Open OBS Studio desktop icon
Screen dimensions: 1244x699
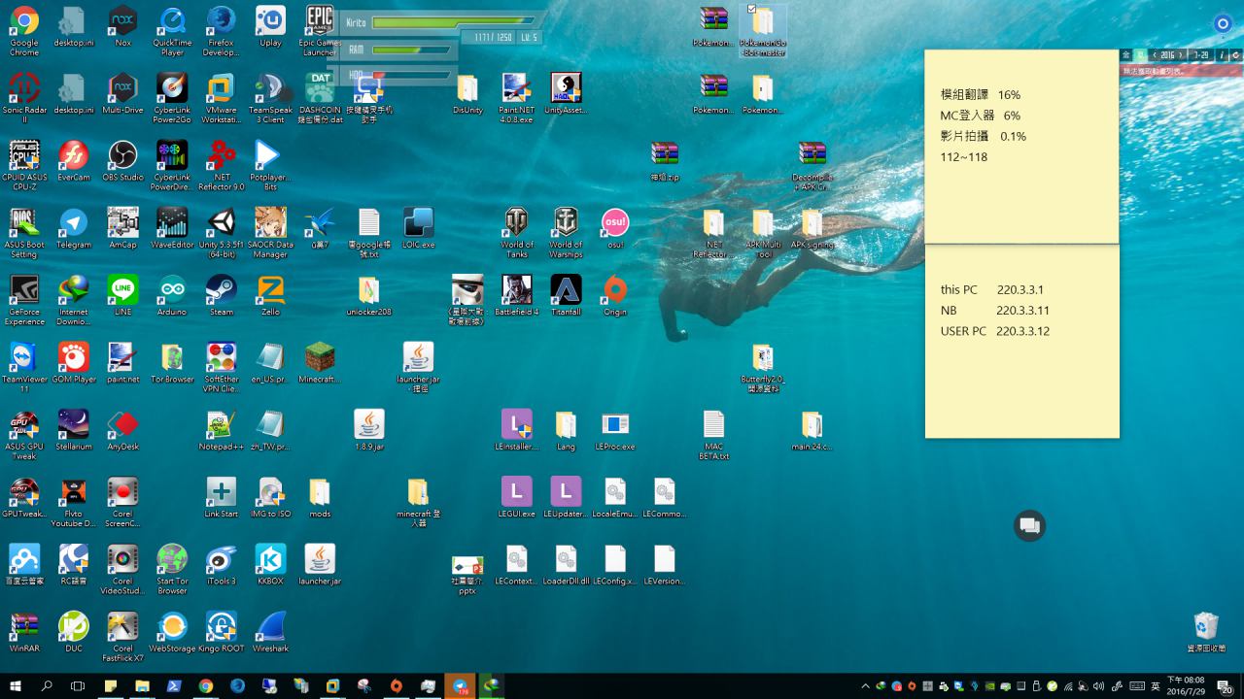tap(122, 155)
